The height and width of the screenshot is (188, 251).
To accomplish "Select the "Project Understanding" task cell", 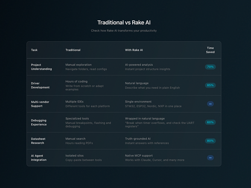I will point(41,67).
